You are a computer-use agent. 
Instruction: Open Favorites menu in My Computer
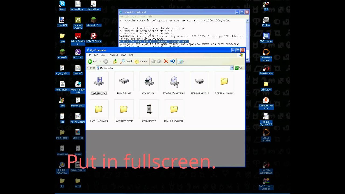click(x=113, y=55)
